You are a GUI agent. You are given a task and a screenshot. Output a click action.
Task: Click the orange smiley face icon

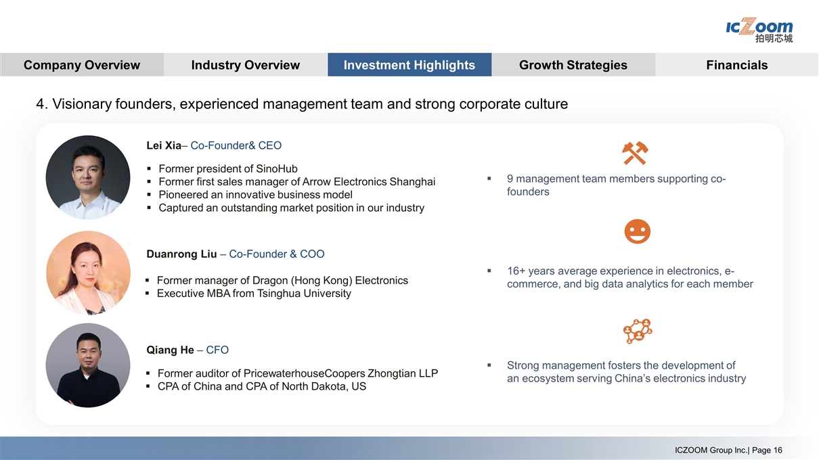[637, 233]
